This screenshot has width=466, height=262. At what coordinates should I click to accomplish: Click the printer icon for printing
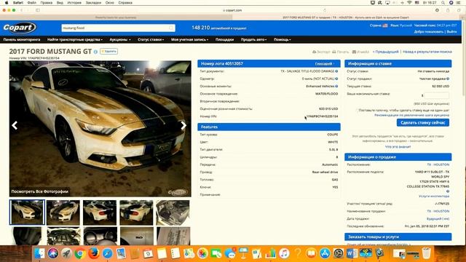pyautogui.click(x=334, y=52)
